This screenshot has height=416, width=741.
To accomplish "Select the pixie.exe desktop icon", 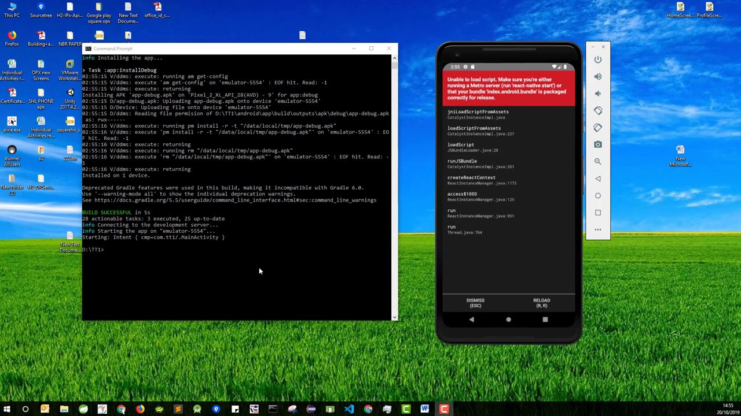I will coord(12,125).
